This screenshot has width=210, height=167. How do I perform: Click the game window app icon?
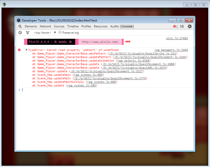point(4,5)
